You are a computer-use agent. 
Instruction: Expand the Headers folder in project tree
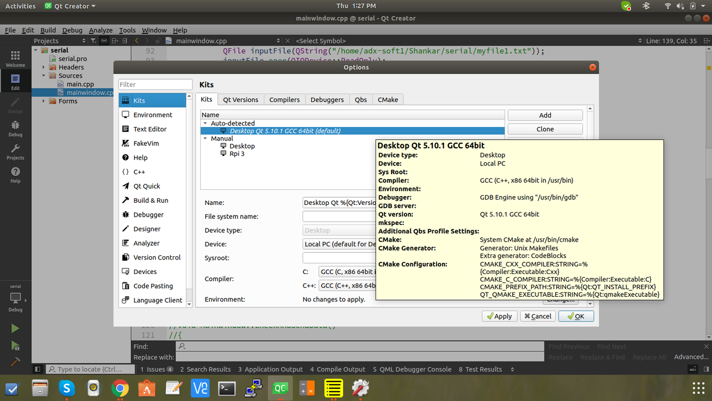pyautogui.click(x=44, y=67)
